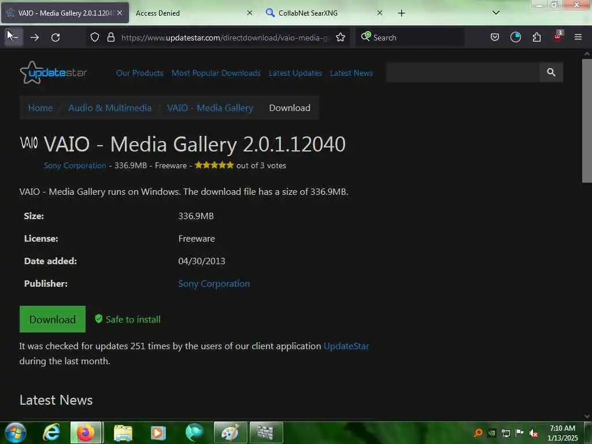
Task: Open the Sony Corporation publisher link
Action: pos(214,283)
